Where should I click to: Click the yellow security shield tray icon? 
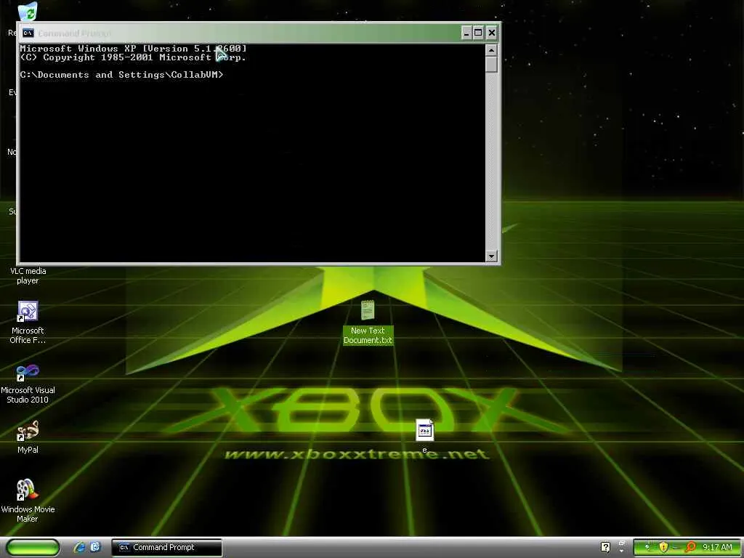[x=663, y=547]
